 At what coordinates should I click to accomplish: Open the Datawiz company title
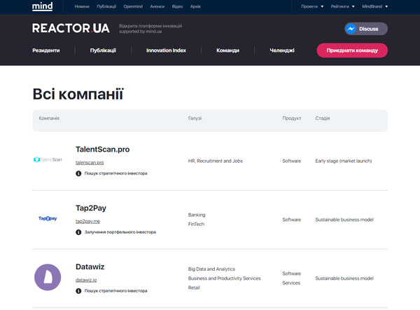click(x=90, y=267)
